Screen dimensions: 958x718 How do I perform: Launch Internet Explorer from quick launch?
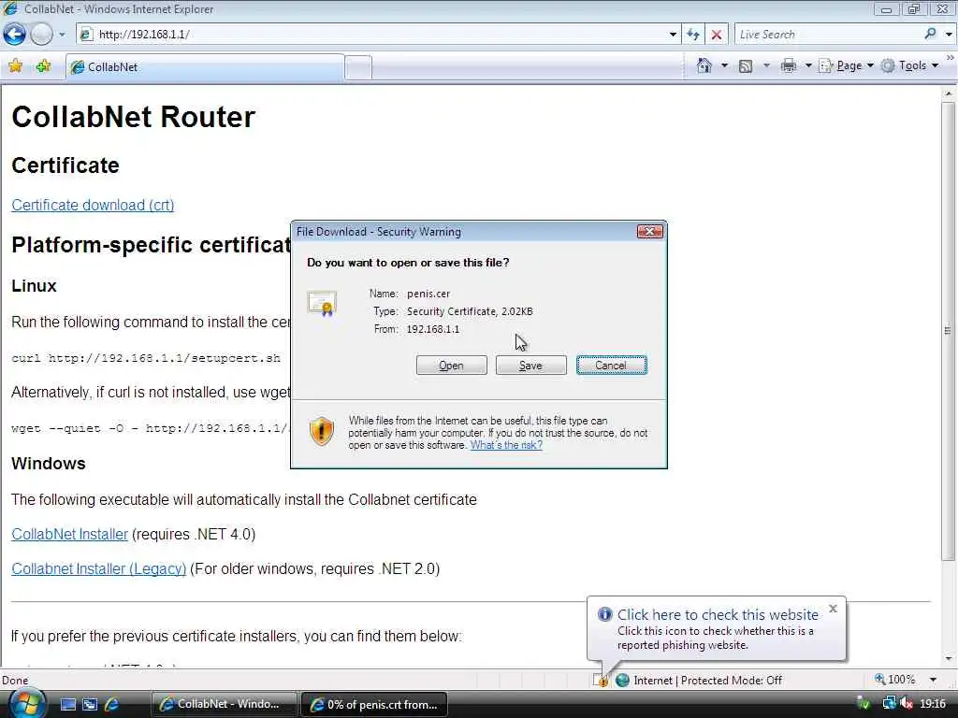pyautogui.click(x=112, y=705)
